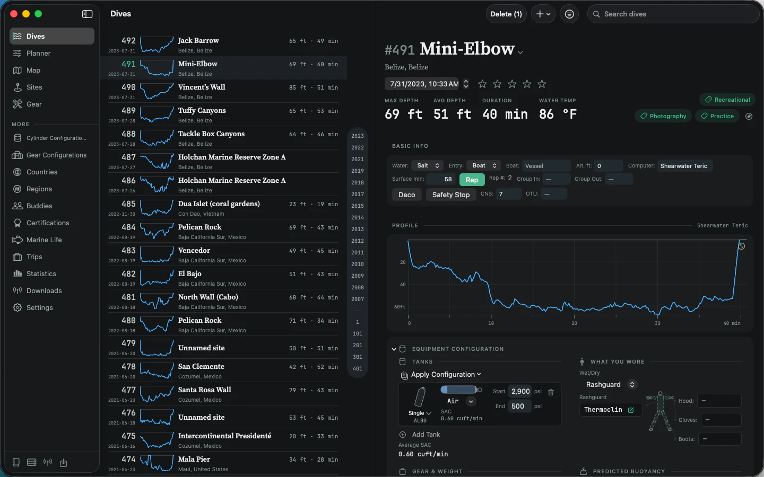
Task: Toggle the Rep button
Action: (x=472, y=180)
